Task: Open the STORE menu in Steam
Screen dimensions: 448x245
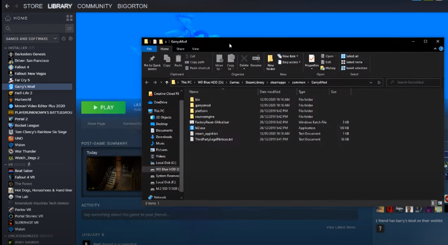Action: point(33,6)
